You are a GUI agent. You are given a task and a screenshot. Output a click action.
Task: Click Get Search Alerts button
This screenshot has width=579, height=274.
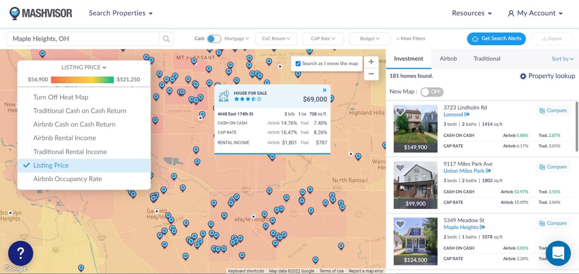(x=496, y=39)
